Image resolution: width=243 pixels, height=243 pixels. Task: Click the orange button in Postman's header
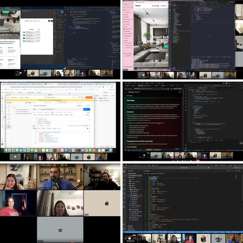(x=89, y=98)
